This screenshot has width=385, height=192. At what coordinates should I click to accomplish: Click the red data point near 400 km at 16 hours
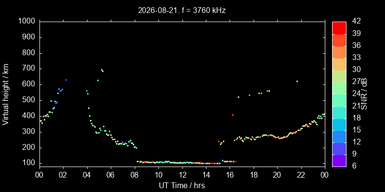tap(232, 115)
